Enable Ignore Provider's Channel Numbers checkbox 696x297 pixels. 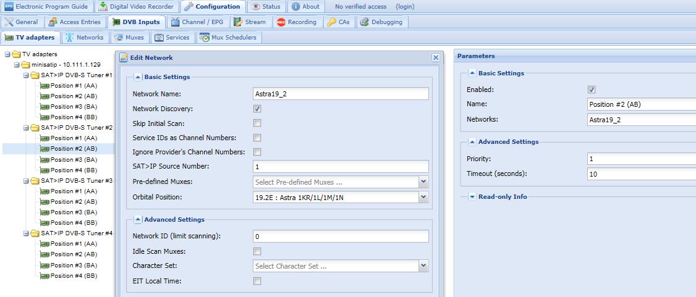point(257,152)
